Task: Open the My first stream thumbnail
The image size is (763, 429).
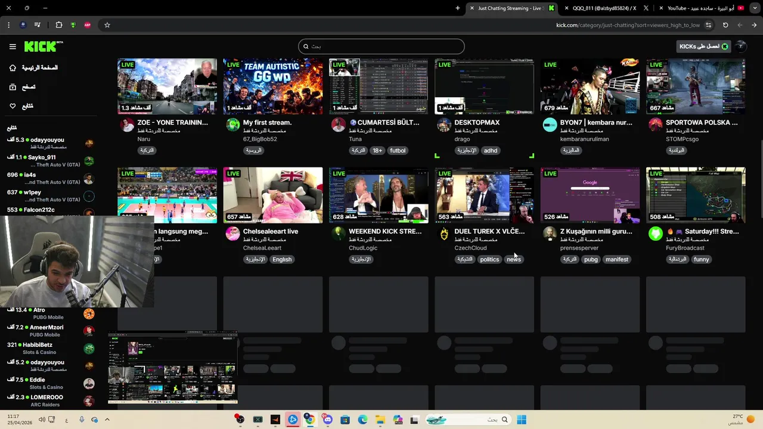Action: coord(273,86)
